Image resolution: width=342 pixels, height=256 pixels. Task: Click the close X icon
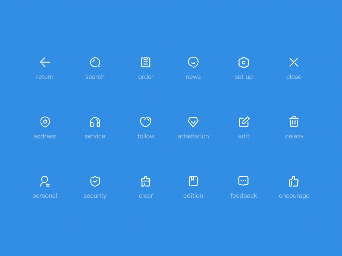pyautogui.click(x=294, y=62)
